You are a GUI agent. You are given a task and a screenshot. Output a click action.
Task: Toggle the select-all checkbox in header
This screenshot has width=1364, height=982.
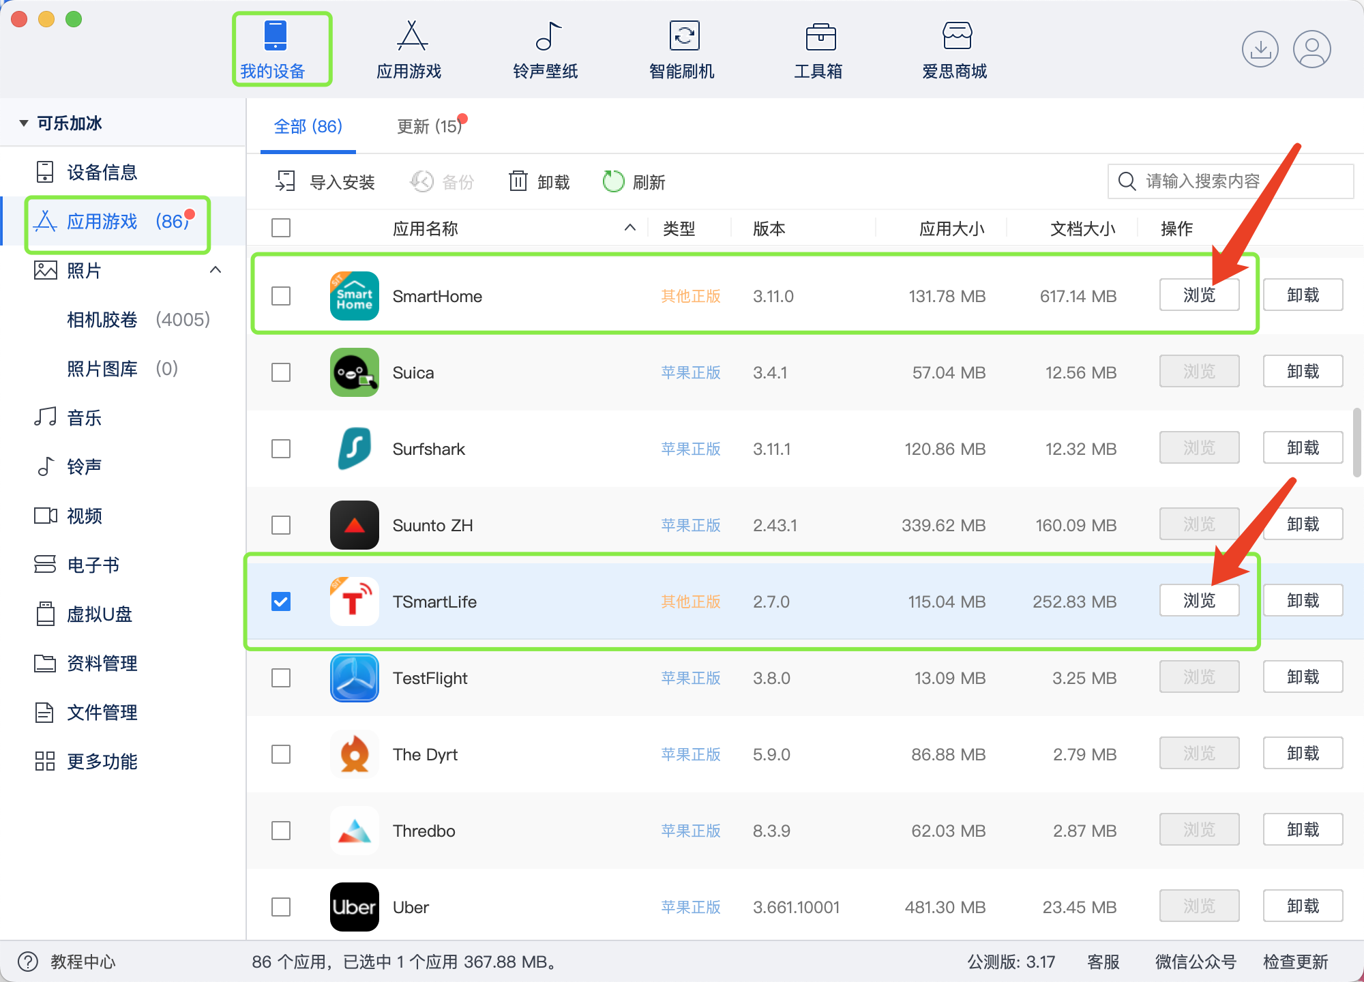(x=281, y=228)
